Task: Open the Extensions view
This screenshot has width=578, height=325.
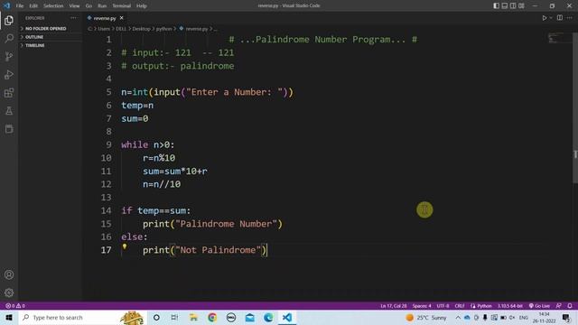Action: [9, 92]
